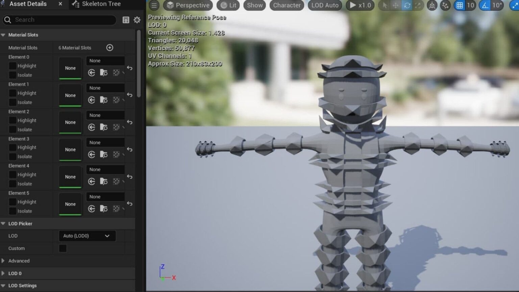Click the Use Selected Asset arrow for Element 1
The height and width of the screenshot is (292, 519).
click(x=92, y=100)
